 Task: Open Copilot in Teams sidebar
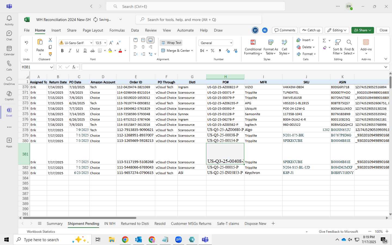click(x=9, y=96)
